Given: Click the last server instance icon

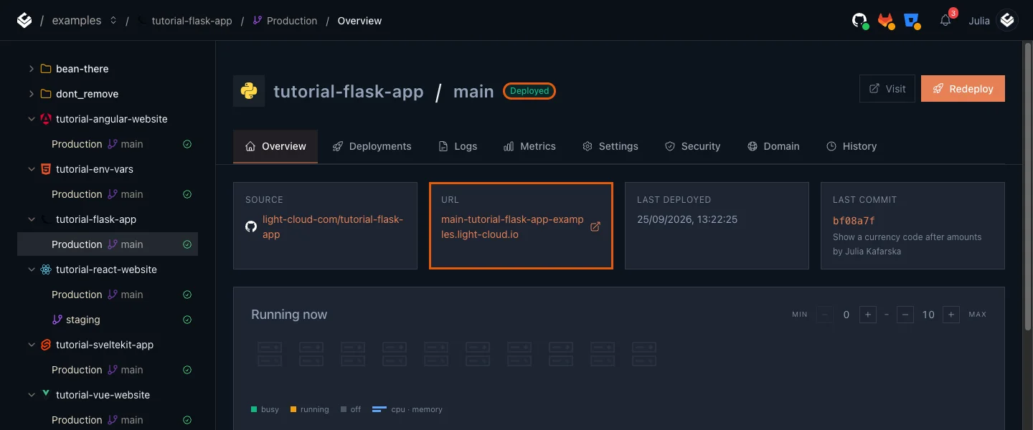Looking at the screenshot, I should click(x=644, y=354).
